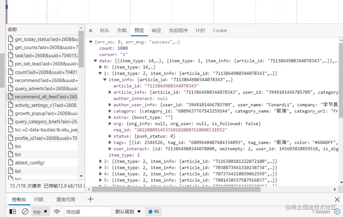Select the tcc-v2-data-toutiao request
The height and width of the screenshot is (217, 343).
pyautogui.click(x=42, y=130)
